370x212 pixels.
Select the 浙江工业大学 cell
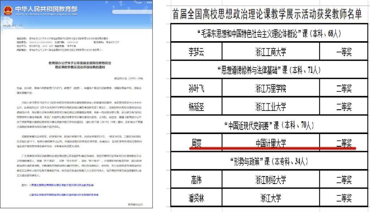coord(271,107)
